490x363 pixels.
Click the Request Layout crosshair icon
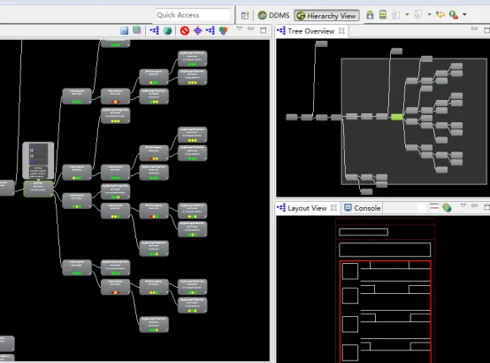(197, 31)
